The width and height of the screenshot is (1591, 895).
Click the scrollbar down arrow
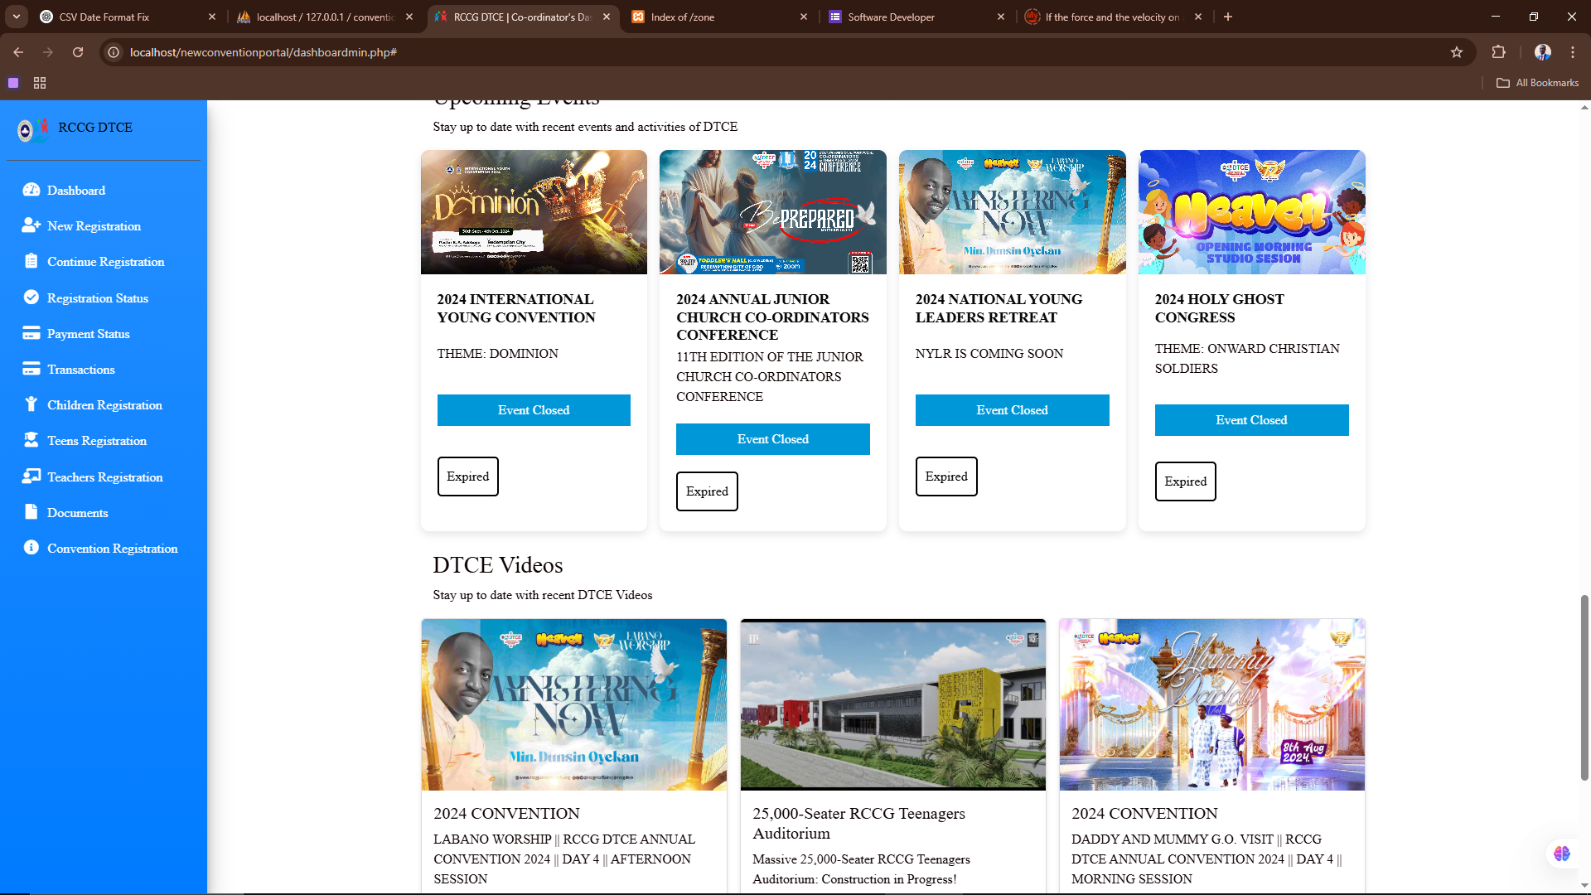point(1584,887)
